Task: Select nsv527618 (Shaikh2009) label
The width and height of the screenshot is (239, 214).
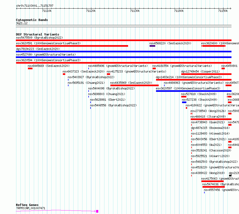Action: tap(199, 94)
